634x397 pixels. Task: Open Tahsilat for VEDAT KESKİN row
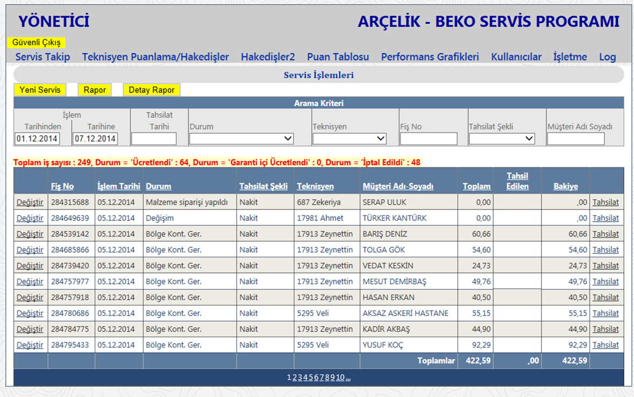pyautogui.click(x=605, y=266)
